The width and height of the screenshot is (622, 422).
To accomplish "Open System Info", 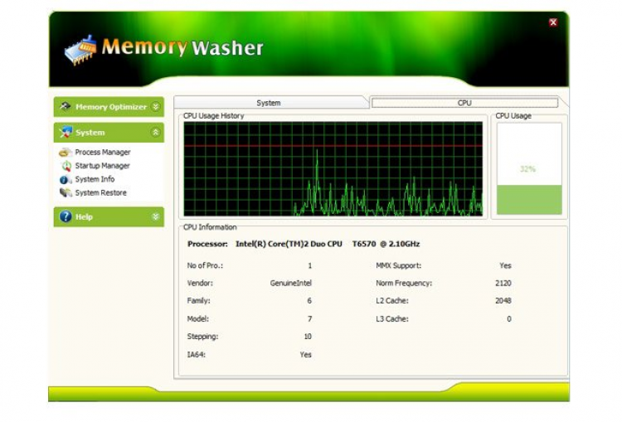I will click(95, 179).
